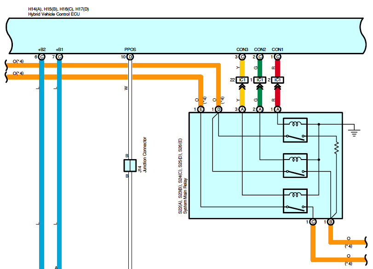Image resolution: width=373 pixels, height=269 pixels.
Task: Click the IC1 box on the red wire
Action: pyautogui.click(x=277, y=80)
